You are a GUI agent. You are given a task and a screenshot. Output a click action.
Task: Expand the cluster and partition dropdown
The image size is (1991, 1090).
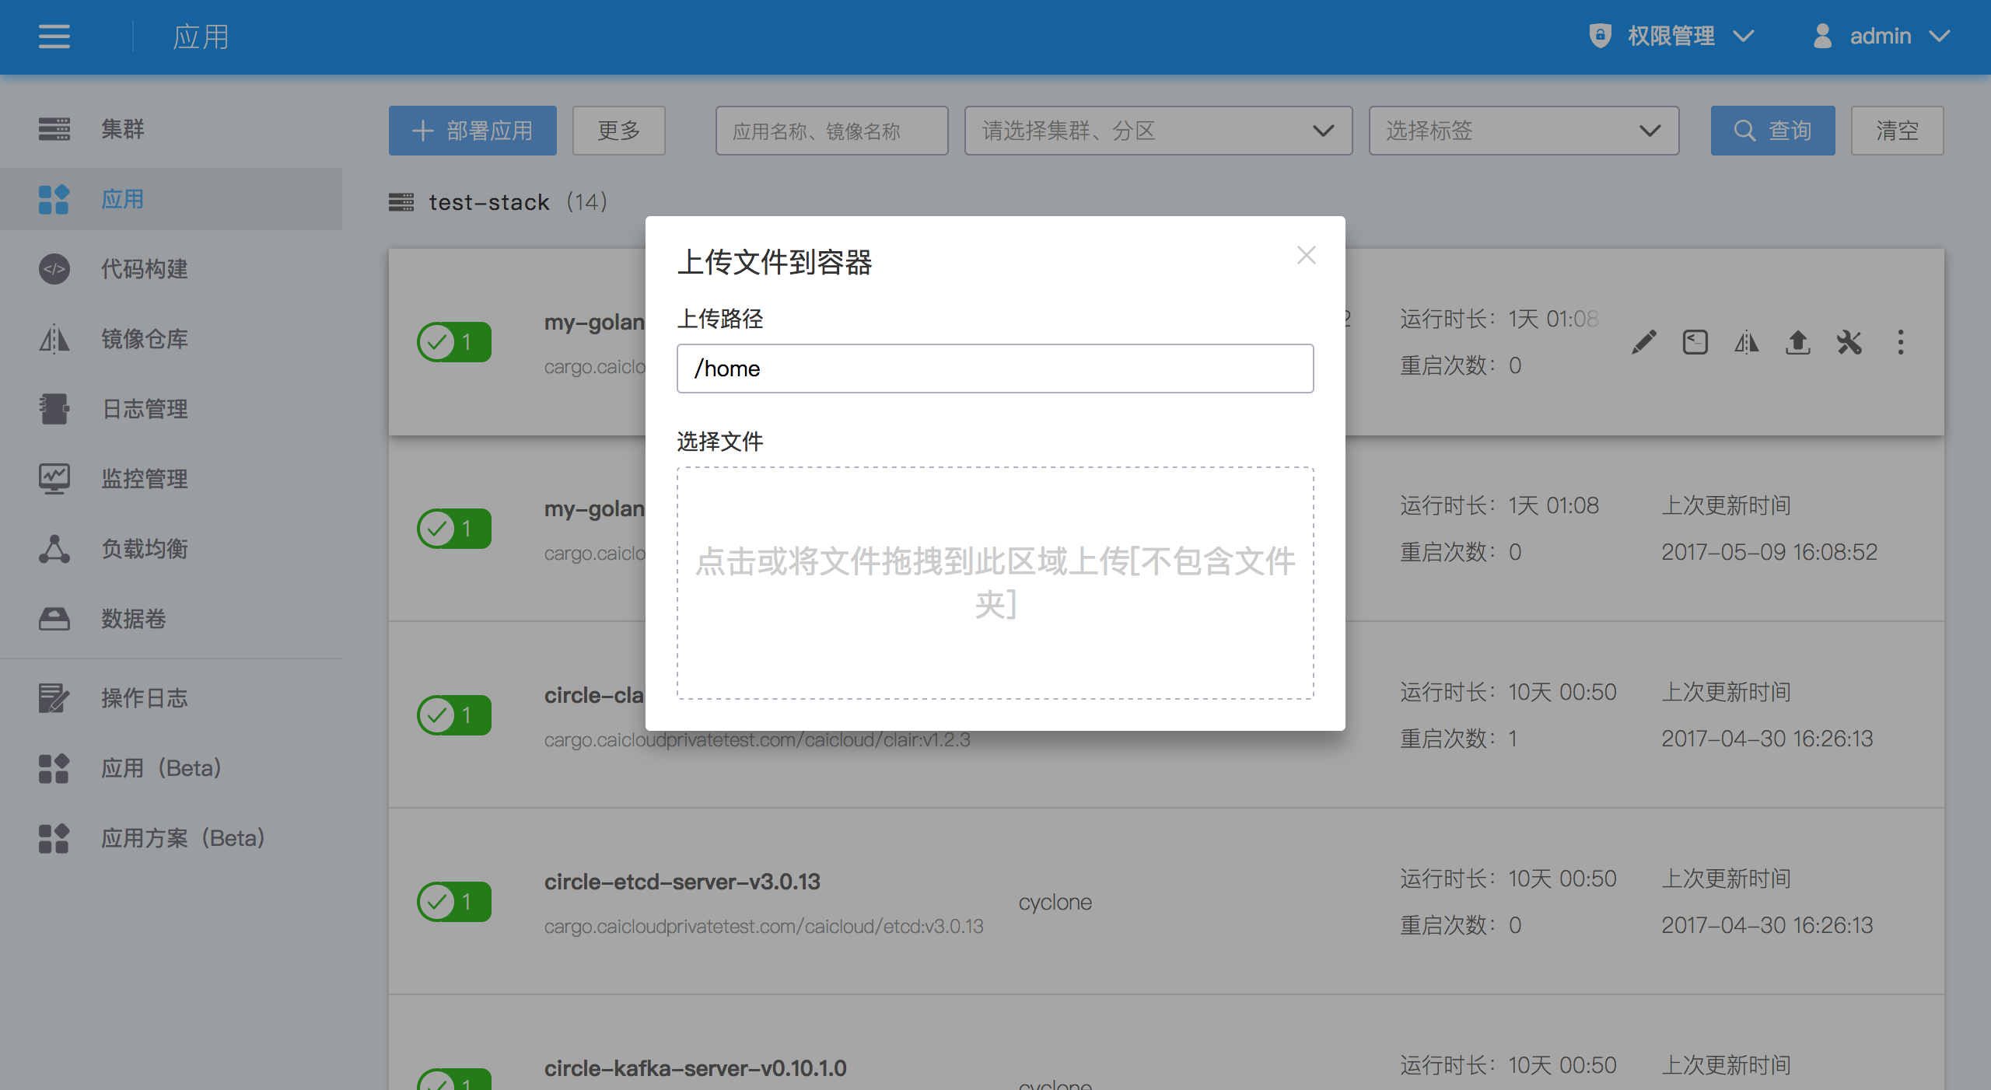coord(1158,131)
